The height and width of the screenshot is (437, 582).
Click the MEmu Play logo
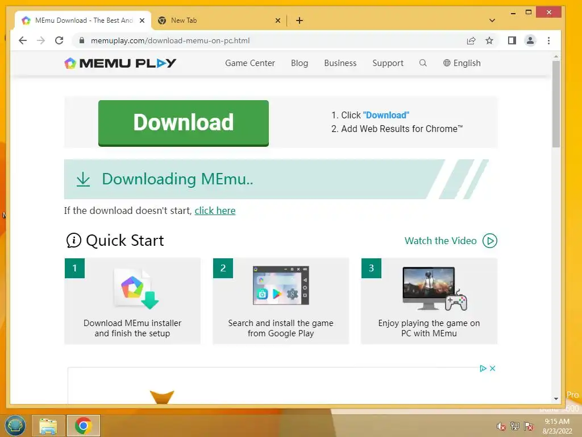click(x=120, y=63)
